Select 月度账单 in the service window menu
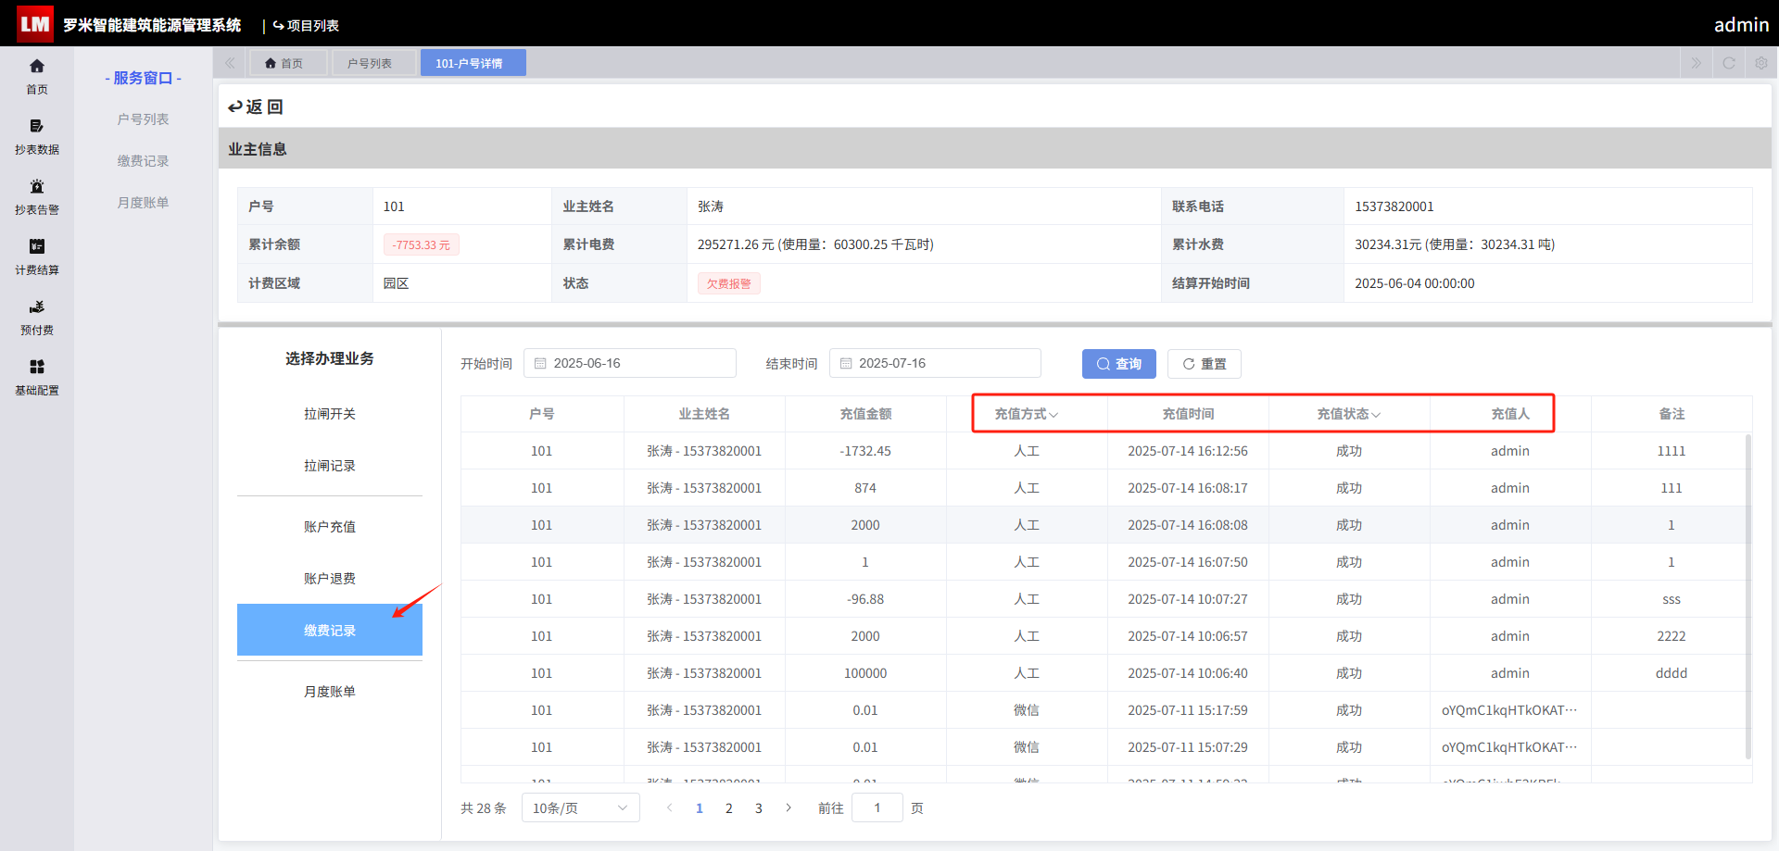1779x851 pixels. coord(143,203)
